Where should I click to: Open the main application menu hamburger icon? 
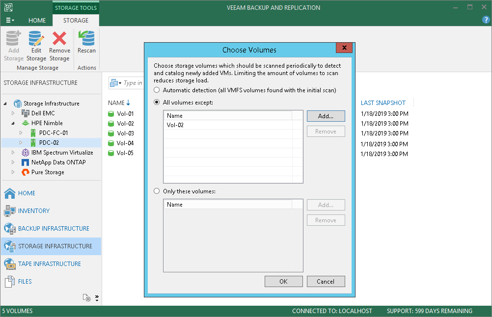coord(10,21)
